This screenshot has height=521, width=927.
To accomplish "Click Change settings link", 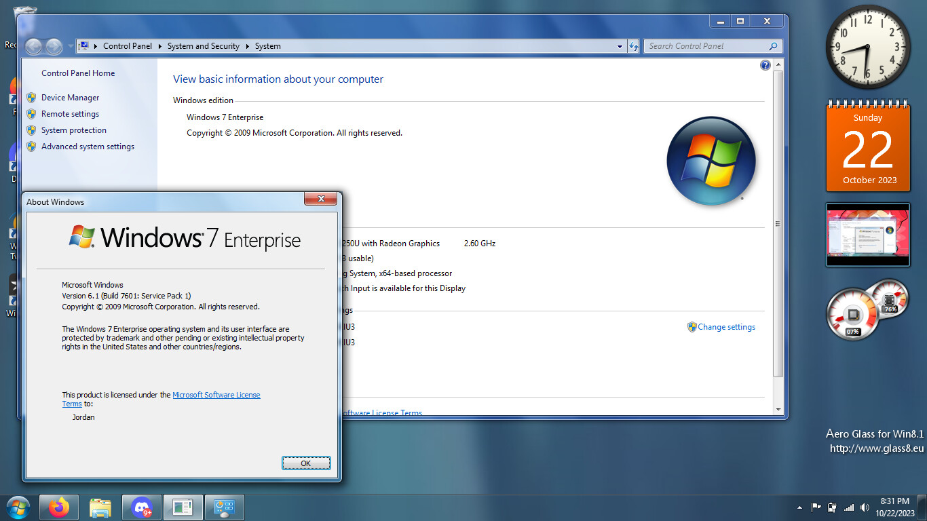I will [x=726, y=327].
